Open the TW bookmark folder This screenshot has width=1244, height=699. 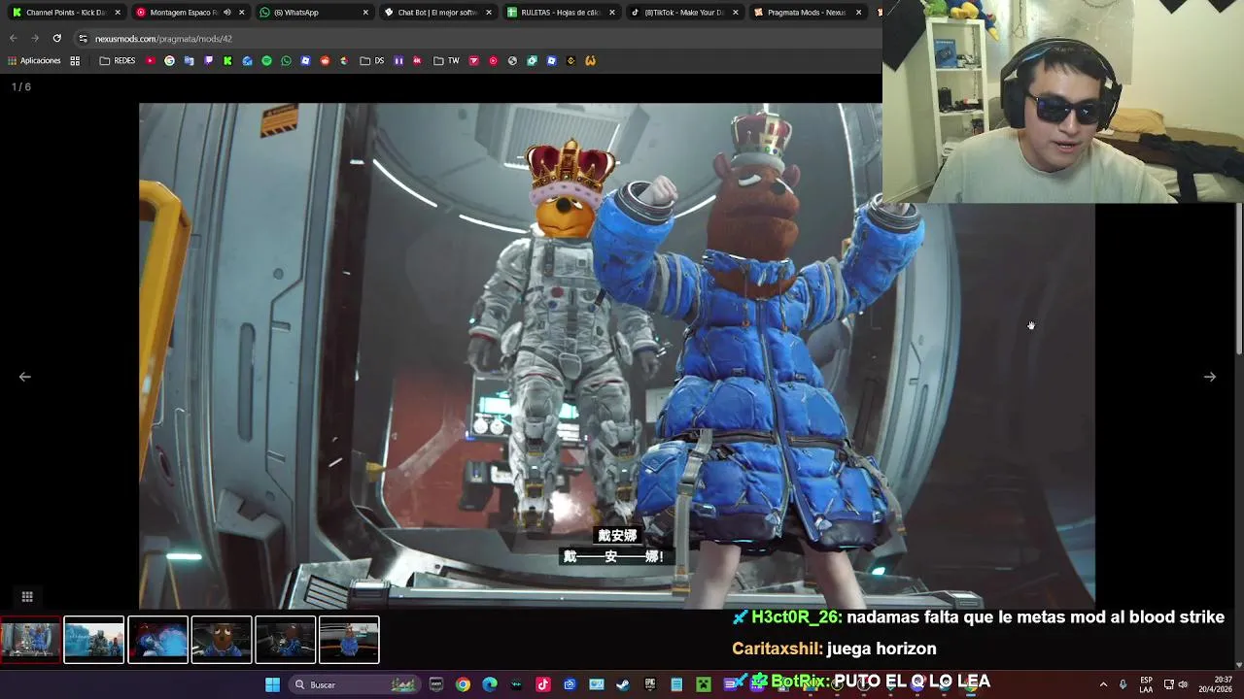click(447, 60)
